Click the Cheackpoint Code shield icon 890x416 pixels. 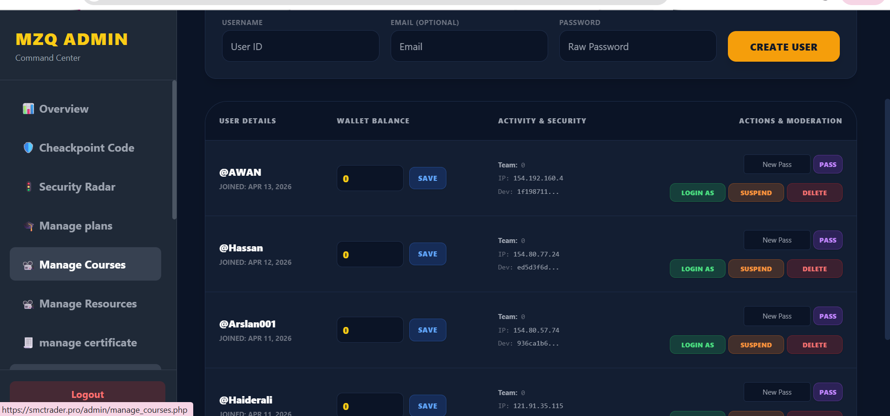coord(28,147)
